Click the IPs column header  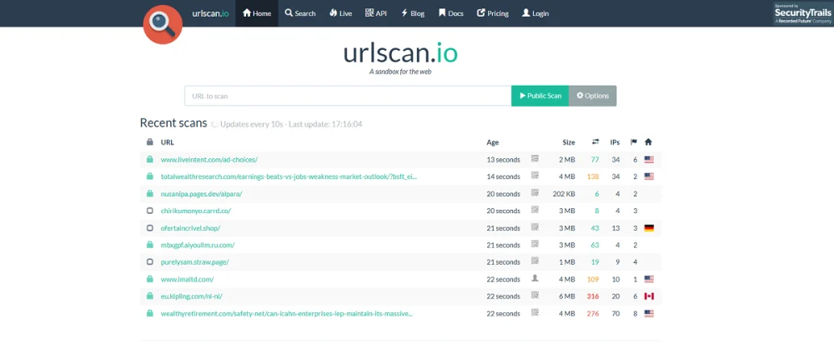[615, 142]
